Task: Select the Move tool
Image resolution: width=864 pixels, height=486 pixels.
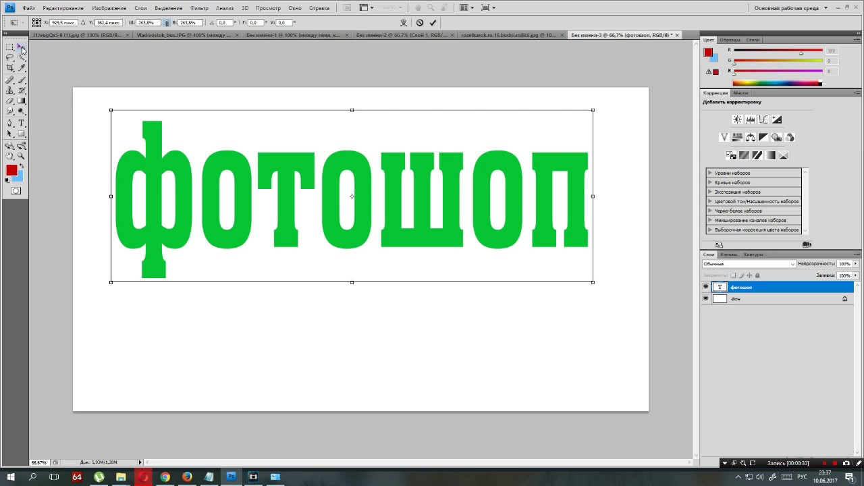Action: pyautogui.click(x=22, y=47)
